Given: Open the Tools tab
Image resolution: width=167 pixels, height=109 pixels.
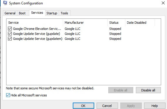Looking at the screenshot, I should point(64,13).
